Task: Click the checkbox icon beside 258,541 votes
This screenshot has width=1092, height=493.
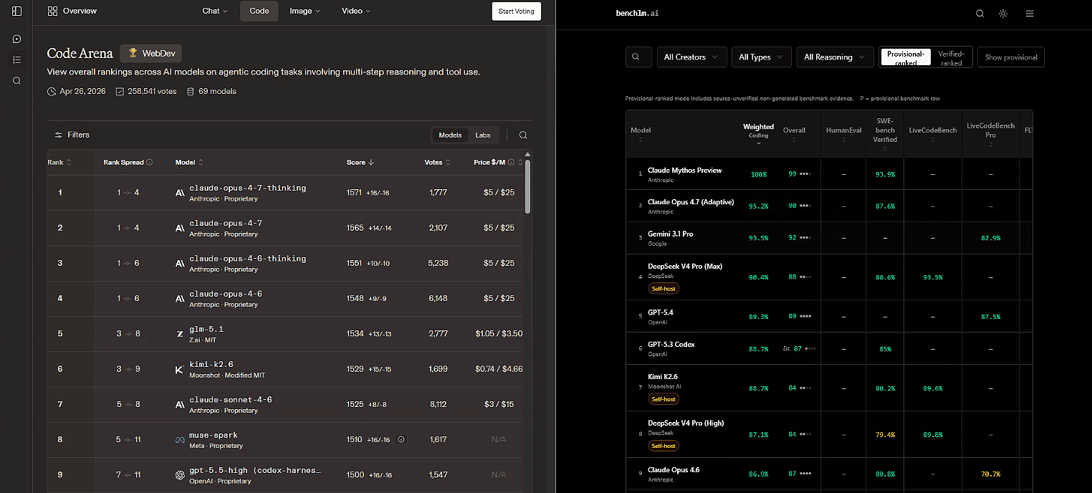Action: tap(120, 92)
